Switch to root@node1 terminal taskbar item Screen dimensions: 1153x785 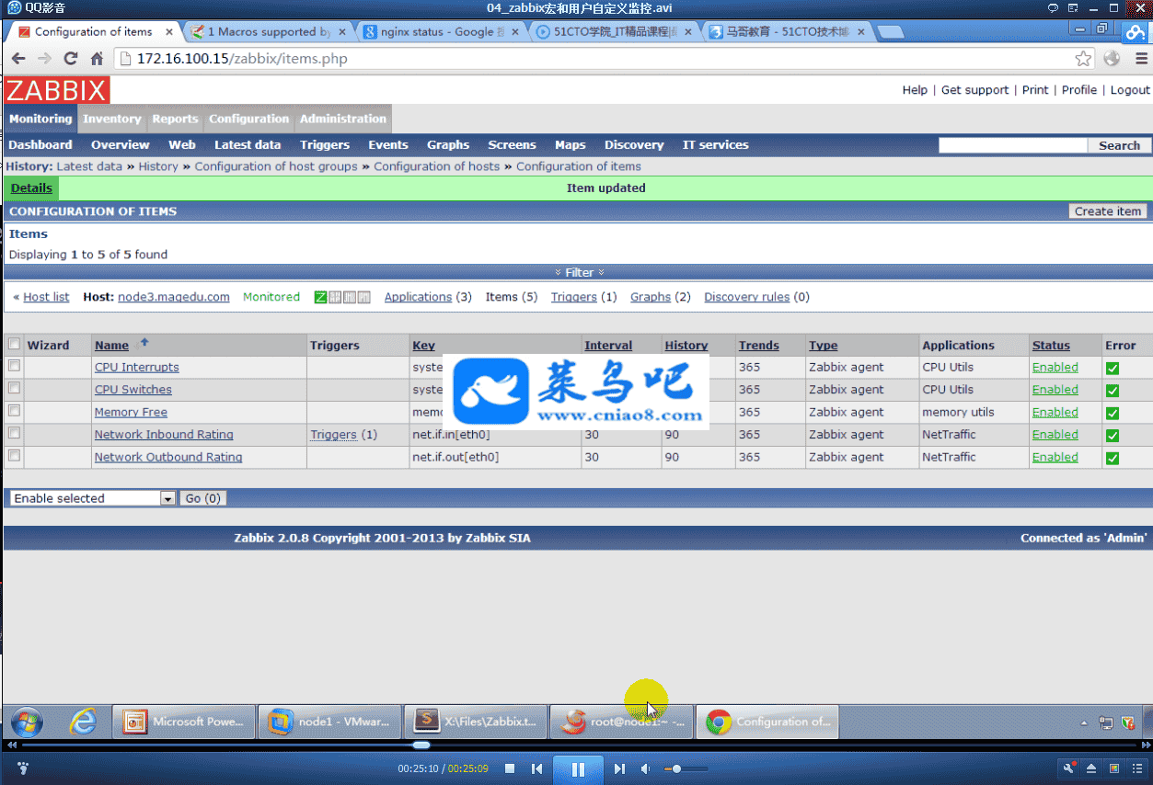621,722
